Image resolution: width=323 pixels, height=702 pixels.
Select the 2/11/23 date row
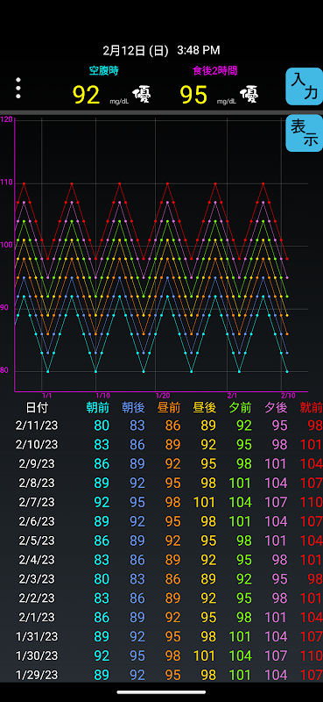point(161,426)
